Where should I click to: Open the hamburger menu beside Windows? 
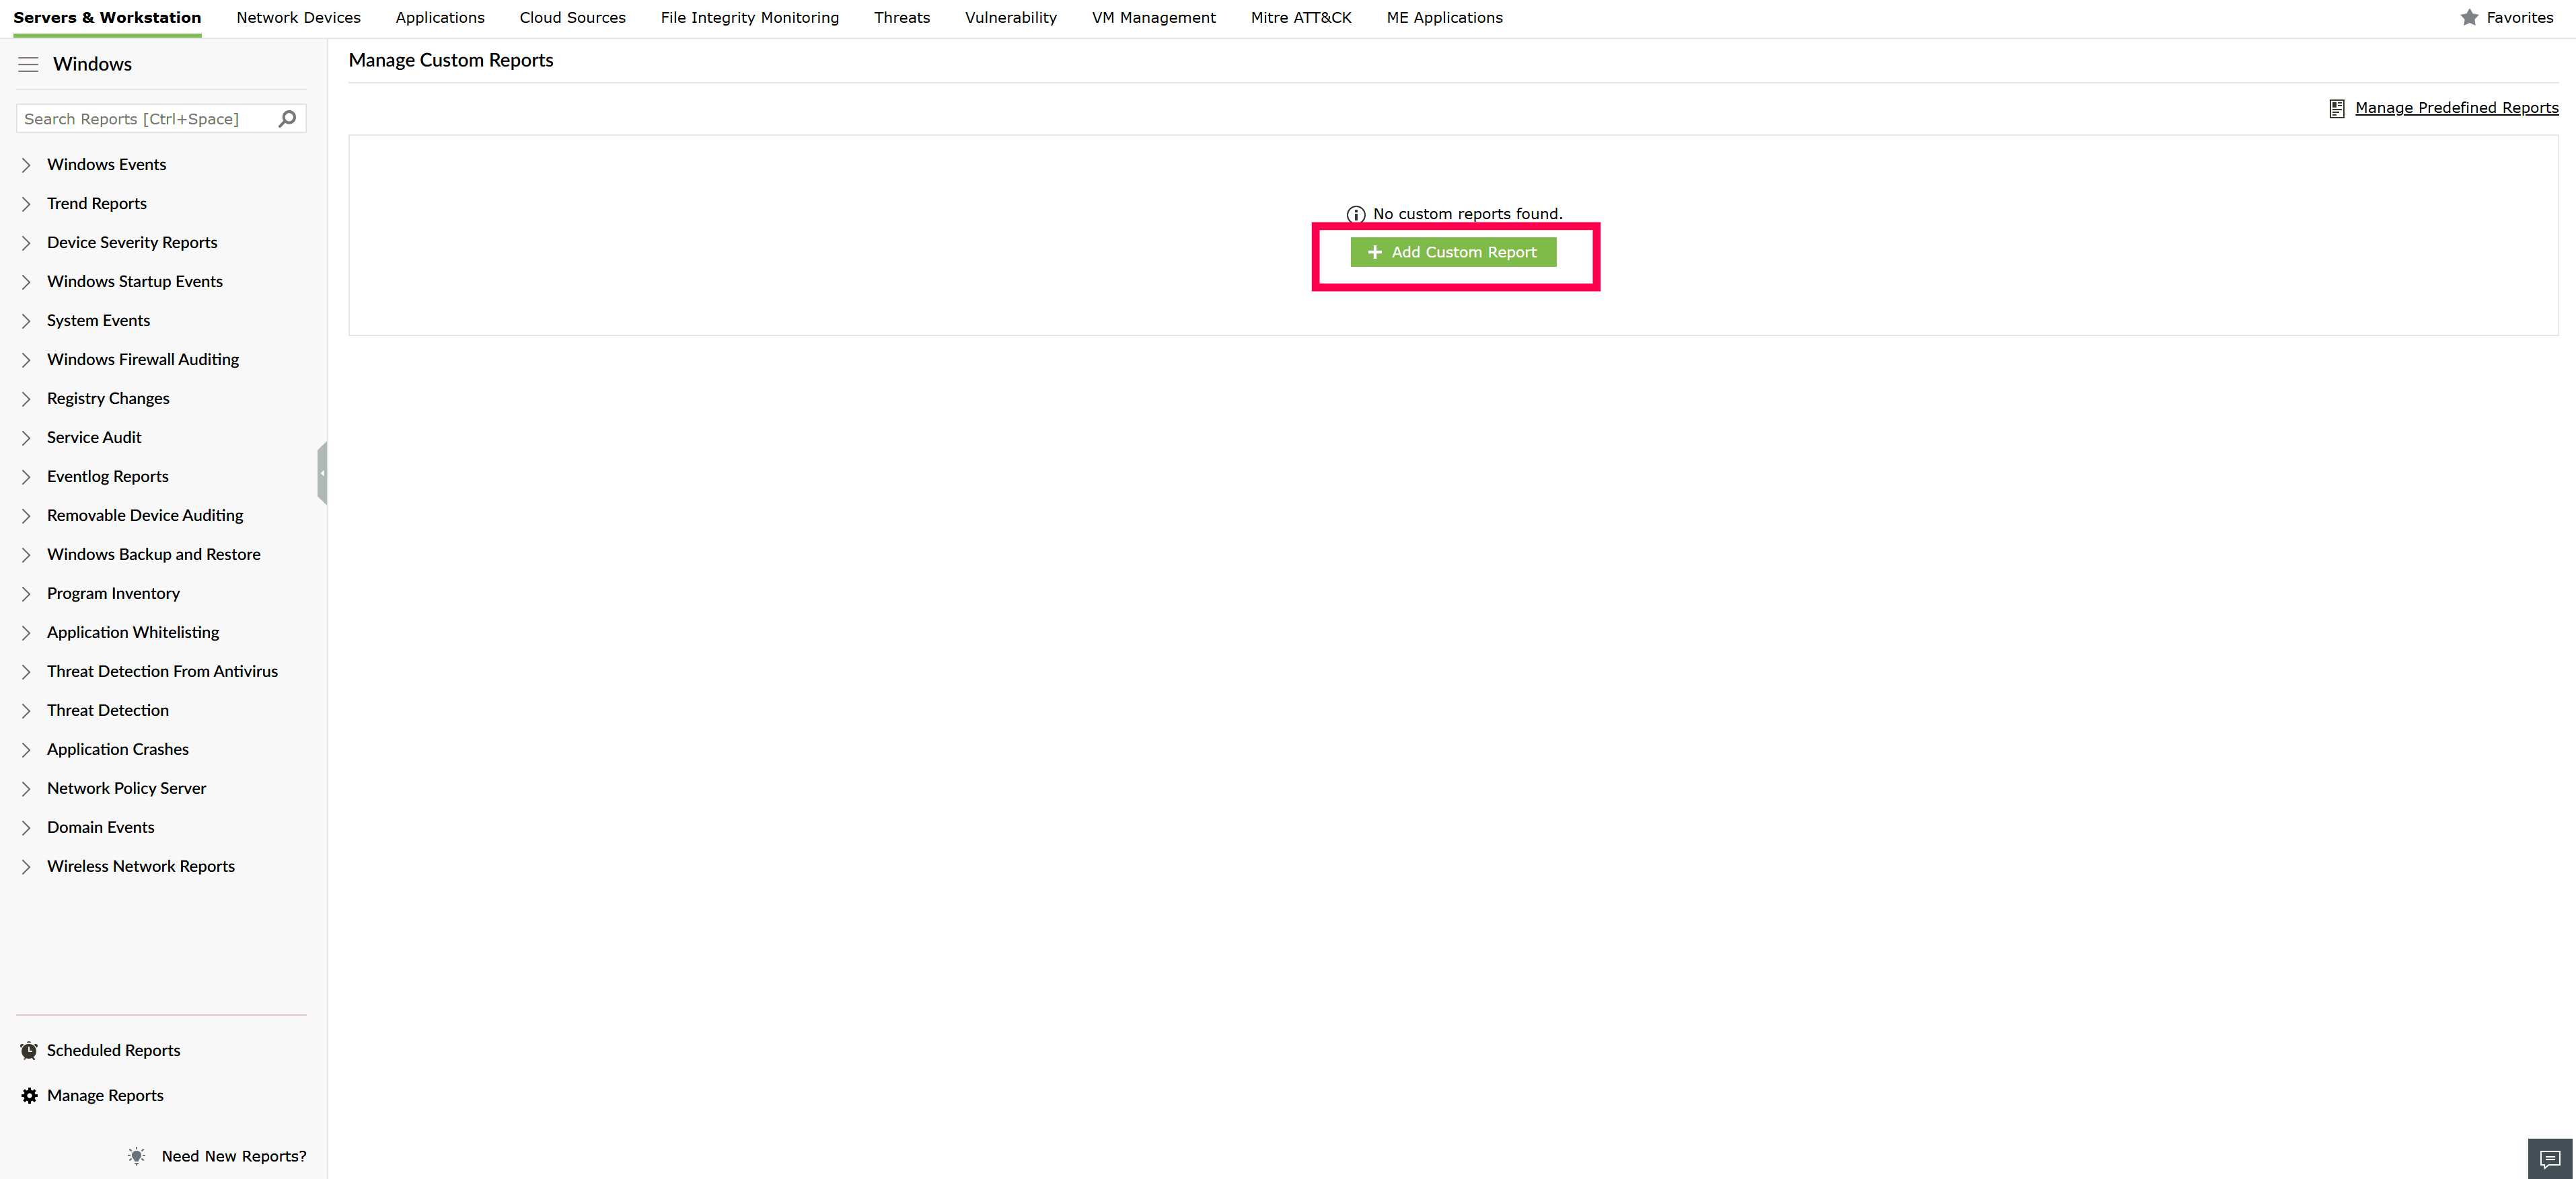tap(29, 64)
